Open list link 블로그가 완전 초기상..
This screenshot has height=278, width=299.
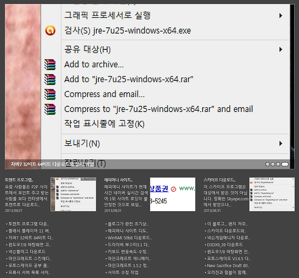point(128,224)
